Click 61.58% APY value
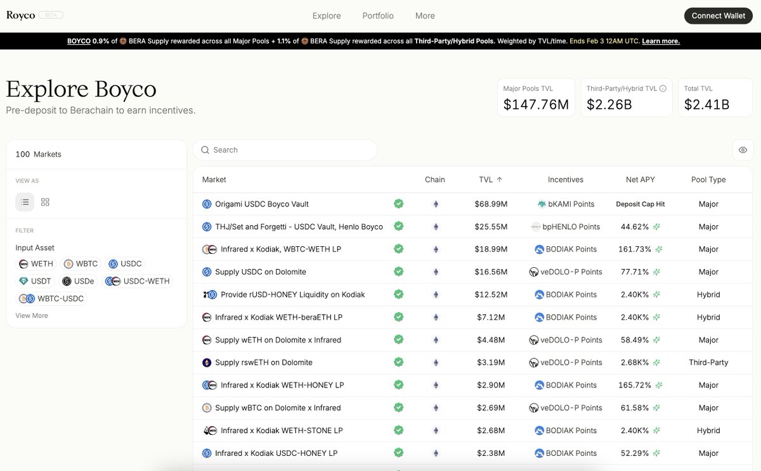The height and width of the screenshot is (471, 761). 635,408
